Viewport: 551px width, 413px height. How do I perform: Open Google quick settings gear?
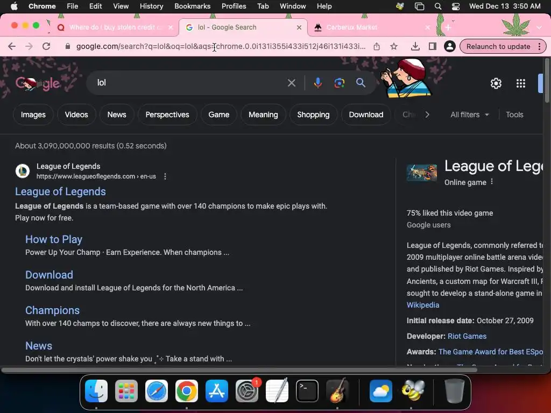496,83
